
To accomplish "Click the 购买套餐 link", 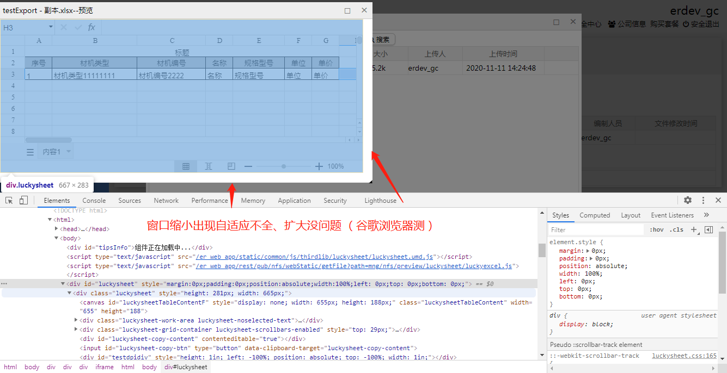I will pyautogui.click(x=664, y=24).
